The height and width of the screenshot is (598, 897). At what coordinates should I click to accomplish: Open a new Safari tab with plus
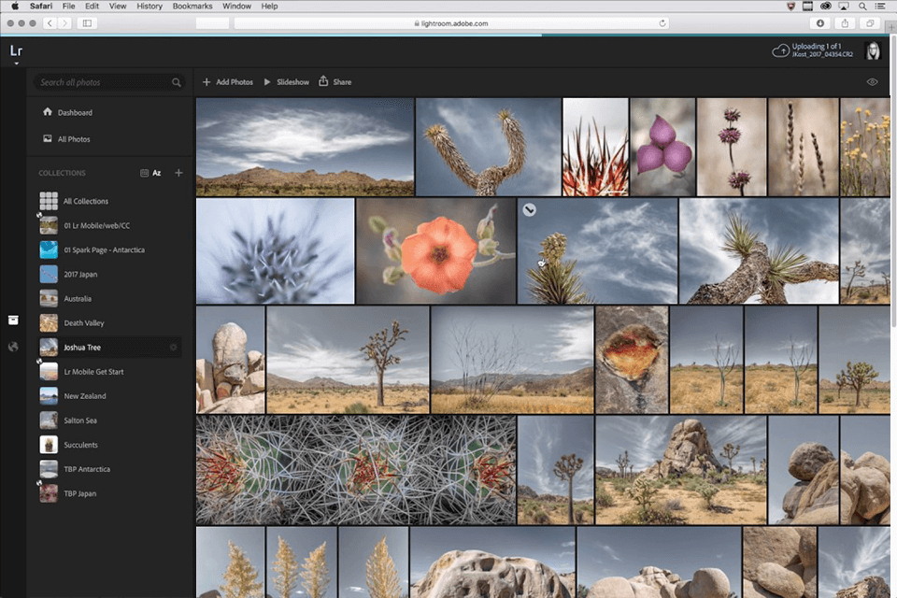coord(891,27)
